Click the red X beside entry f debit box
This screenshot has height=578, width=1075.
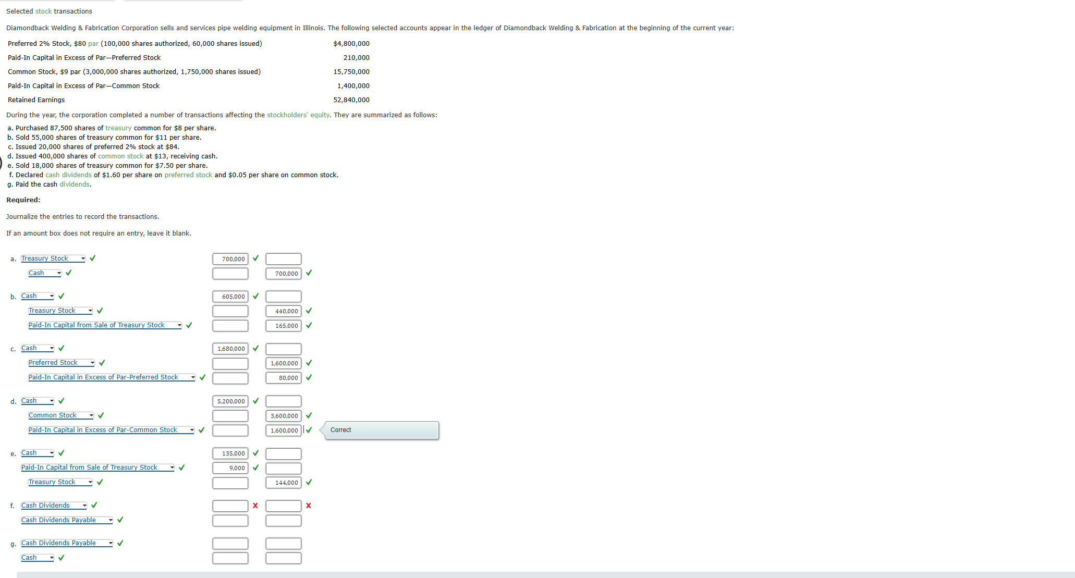[255, 506]
